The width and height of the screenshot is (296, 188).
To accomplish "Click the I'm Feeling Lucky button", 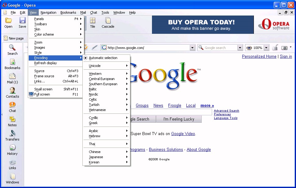I will click(179, 119).
